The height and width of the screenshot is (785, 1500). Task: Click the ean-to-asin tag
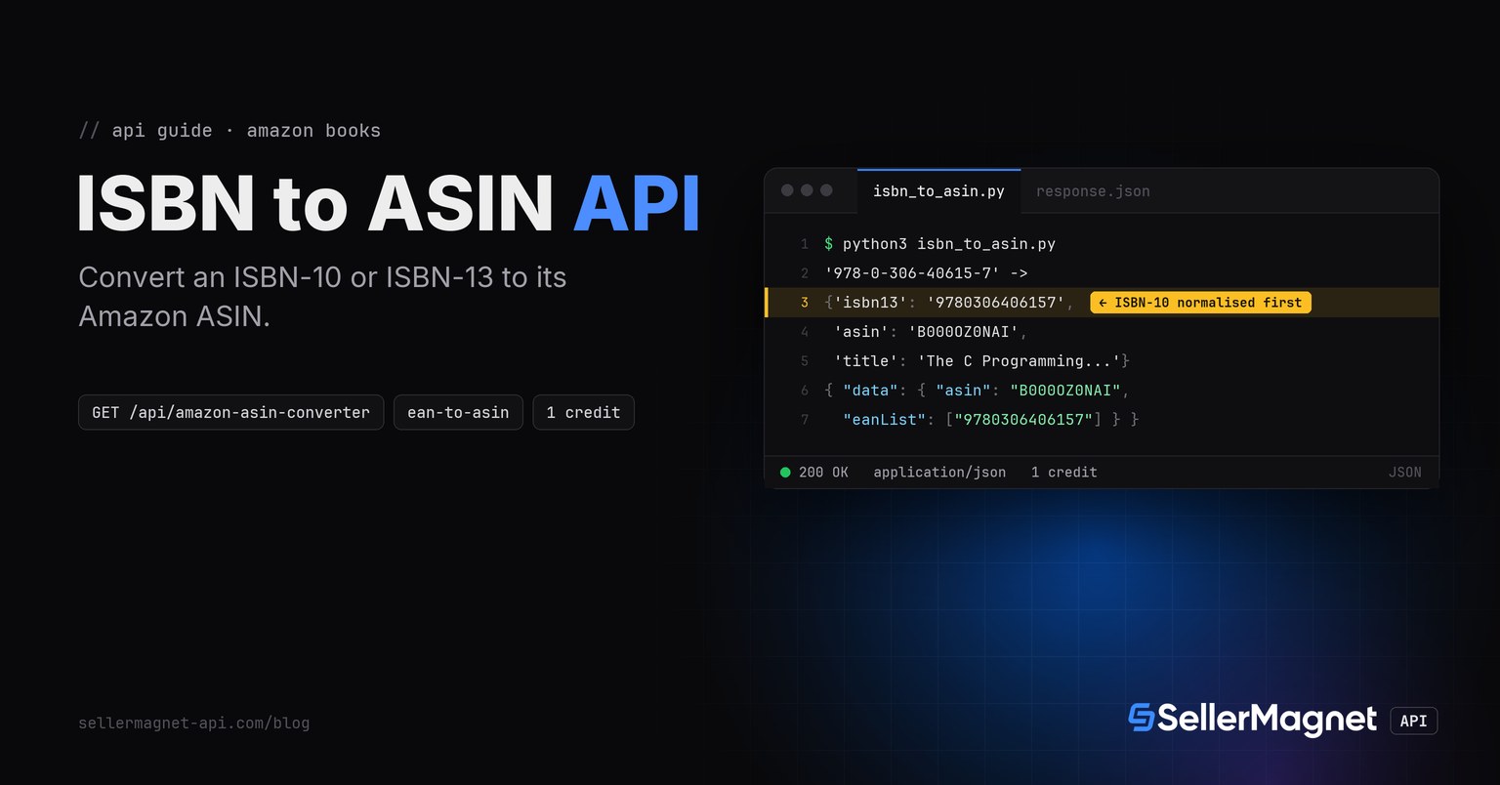[458, 412]
